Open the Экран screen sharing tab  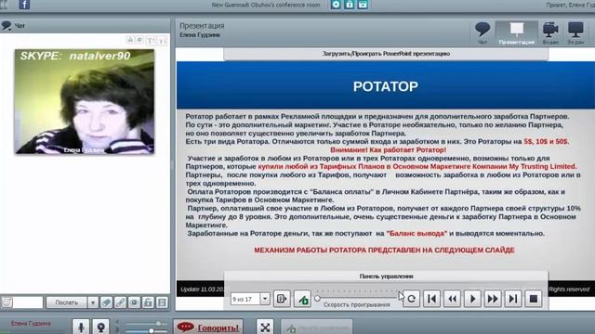tap(575, 33)
